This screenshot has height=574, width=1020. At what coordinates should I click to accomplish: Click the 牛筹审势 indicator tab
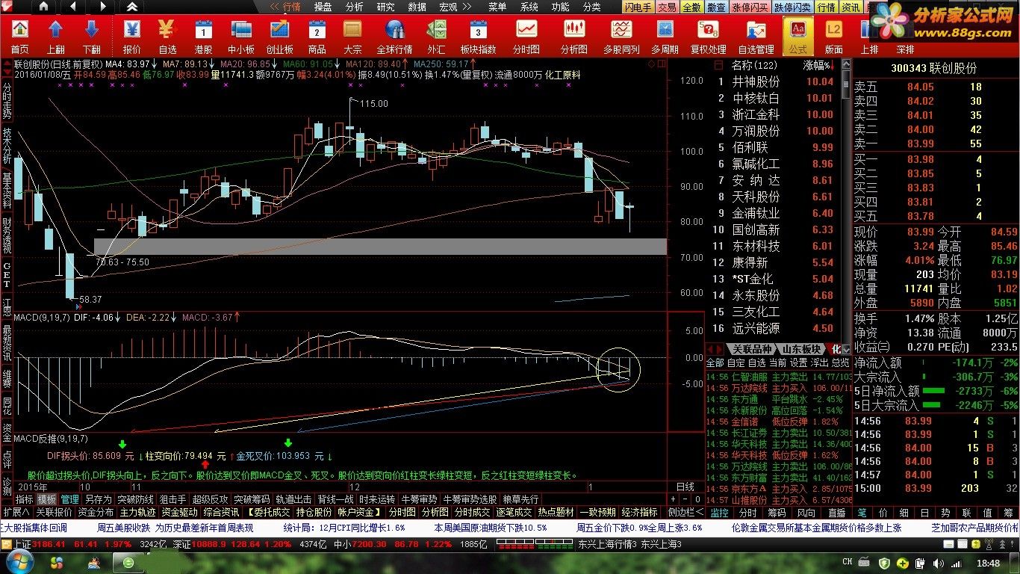(x=420, y=499)
